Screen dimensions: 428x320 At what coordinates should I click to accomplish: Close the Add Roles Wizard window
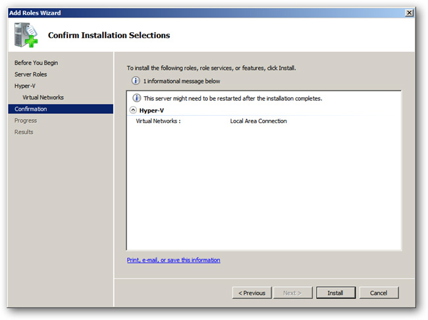[409, 13]
